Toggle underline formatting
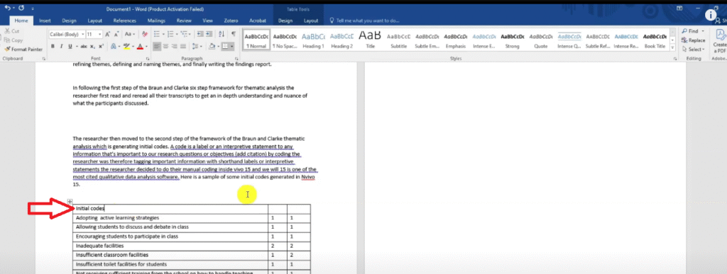The width and height of the screenshot is (727, 274). 70,46
